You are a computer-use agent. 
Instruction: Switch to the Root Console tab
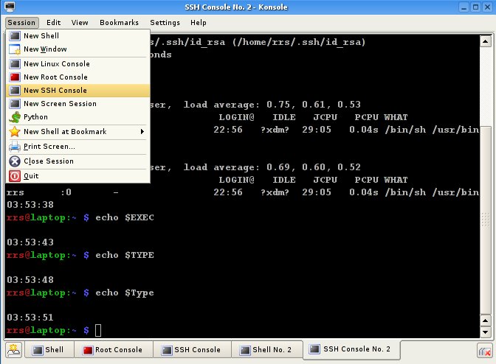[114, 350]
